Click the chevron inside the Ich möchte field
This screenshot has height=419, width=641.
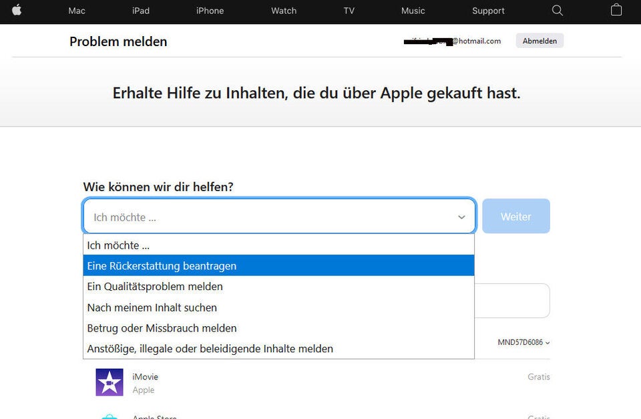tap(461, 217)
